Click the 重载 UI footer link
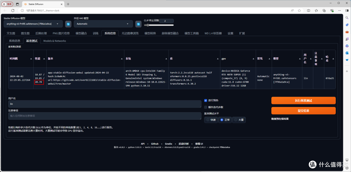Viewport: 351px width, 172px height. (199, 144)
